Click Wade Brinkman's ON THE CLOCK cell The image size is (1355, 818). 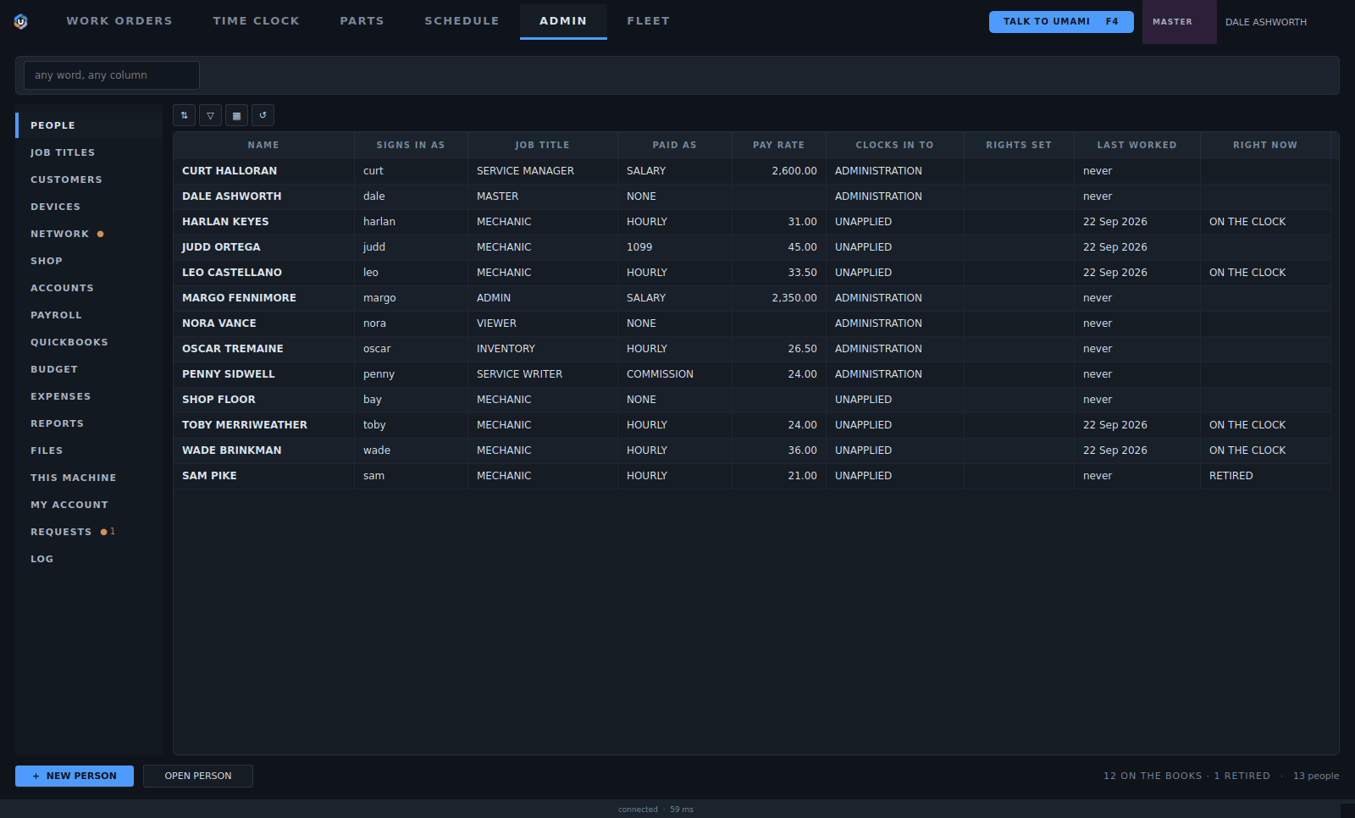(1265, 450)
